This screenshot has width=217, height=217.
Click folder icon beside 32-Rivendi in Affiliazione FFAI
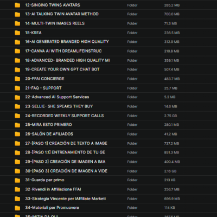tap(17, 189)
